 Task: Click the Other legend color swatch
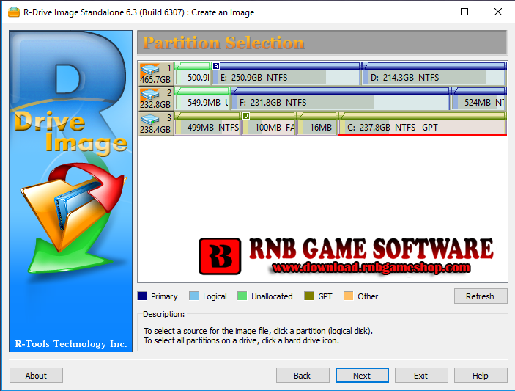(348, 296)
